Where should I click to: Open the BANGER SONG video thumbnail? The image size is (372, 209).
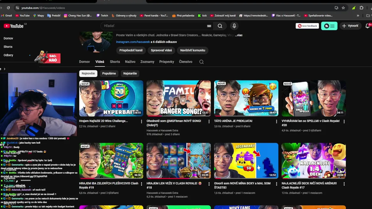[x=178, y=98]
